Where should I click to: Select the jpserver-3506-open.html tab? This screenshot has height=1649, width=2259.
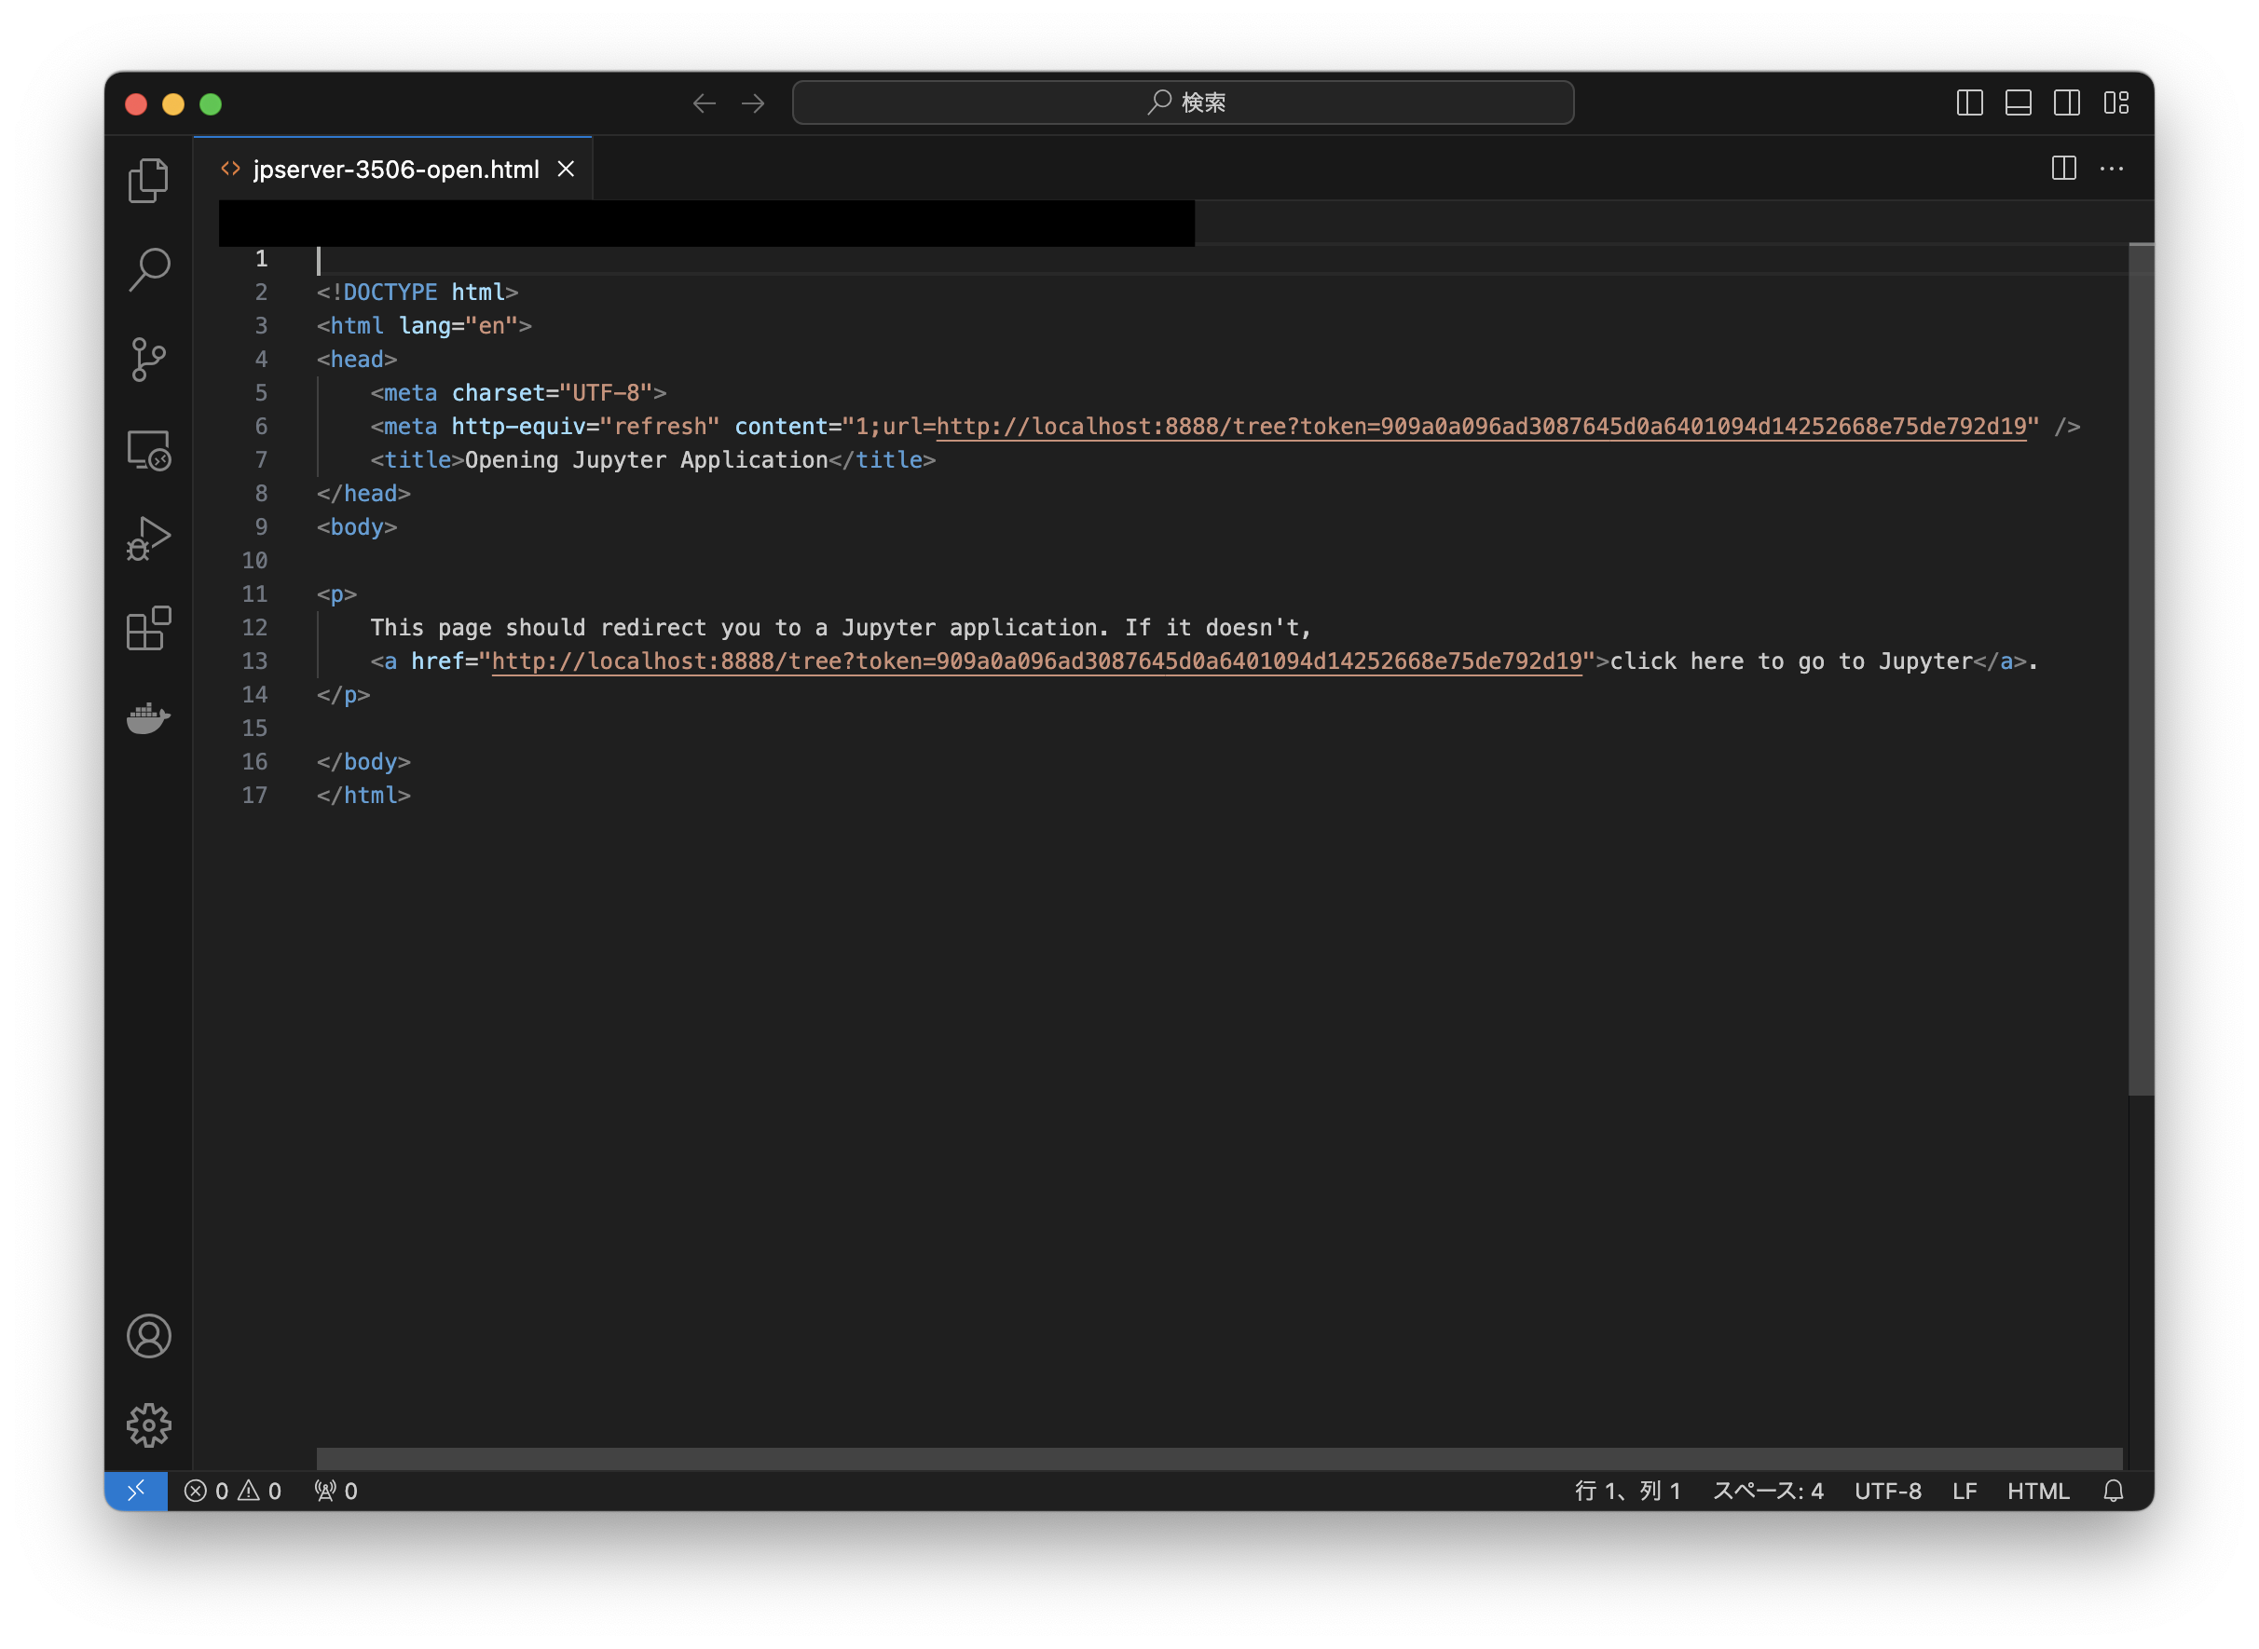[x=396, y=169]
